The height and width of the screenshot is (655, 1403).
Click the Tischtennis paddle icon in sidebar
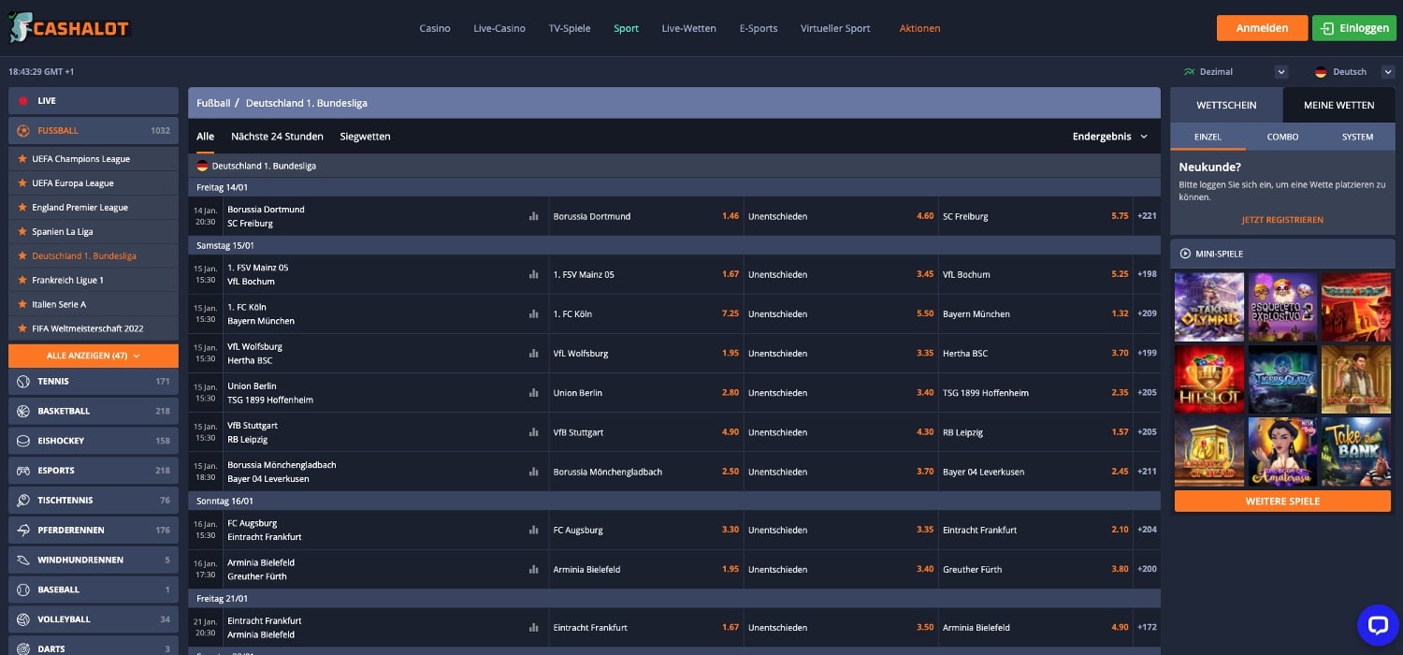point(23,500)
